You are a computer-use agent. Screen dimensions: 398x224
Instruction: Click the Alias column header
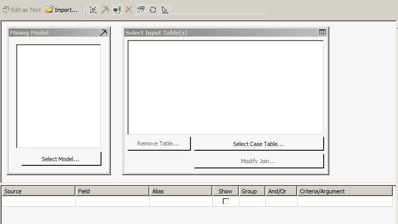point(181,191)
